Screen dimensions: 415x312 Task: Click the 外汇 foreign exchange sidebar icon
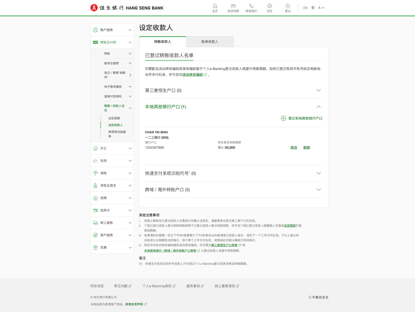pos(95,148)
